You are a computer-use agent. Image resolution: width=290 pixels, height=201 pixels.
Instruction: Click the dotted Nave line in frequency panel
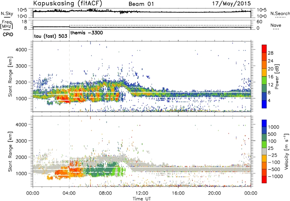(x=160, y=25)
